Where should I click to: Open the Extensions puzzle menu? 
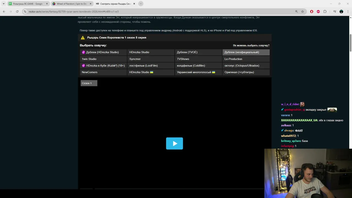(325, 12)
